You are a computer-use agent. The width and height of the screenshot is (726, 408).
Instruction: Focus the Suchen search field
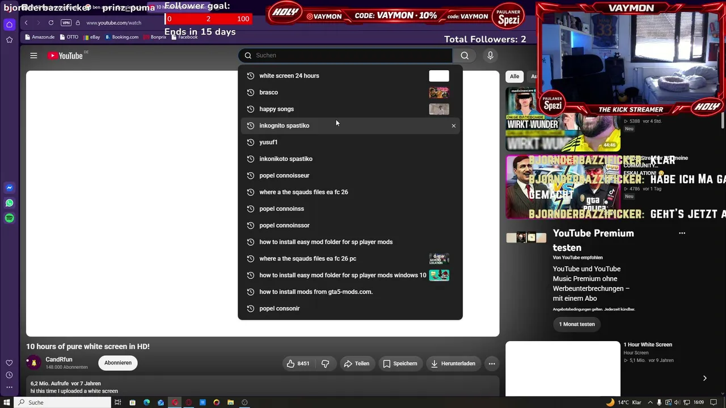(x=346, y=56)
